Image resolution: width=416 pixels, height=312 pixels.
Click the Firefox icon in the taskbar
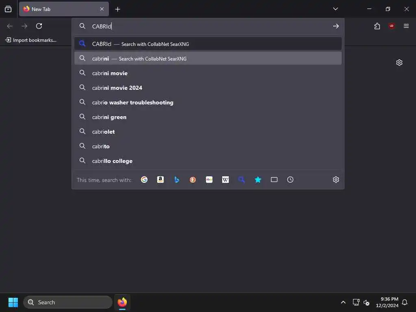point(122,302)
